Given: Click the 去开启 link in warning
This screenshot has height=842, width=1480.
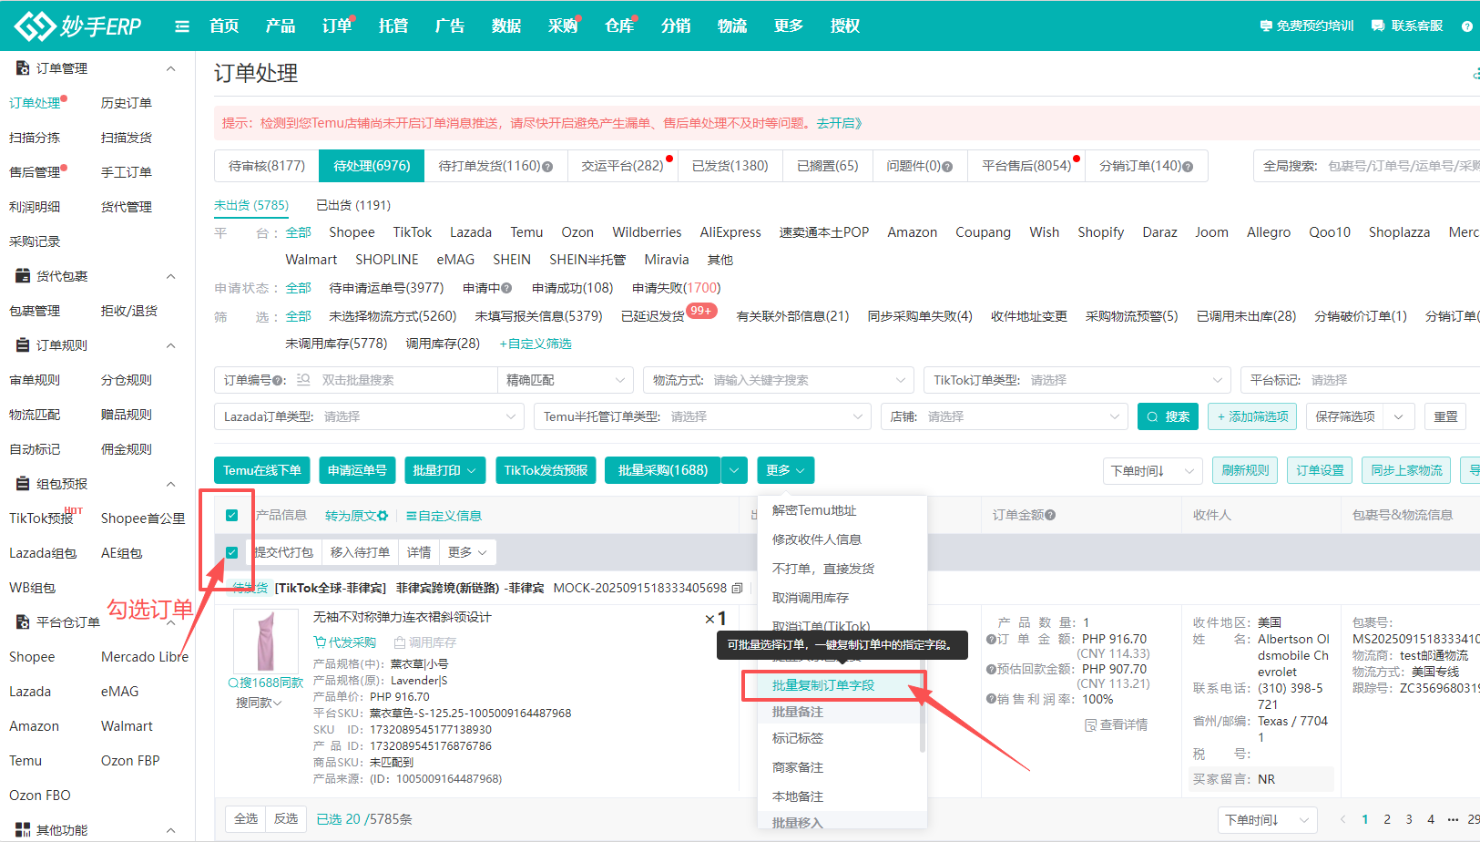Looking at the screenshot, I should 839,123.
